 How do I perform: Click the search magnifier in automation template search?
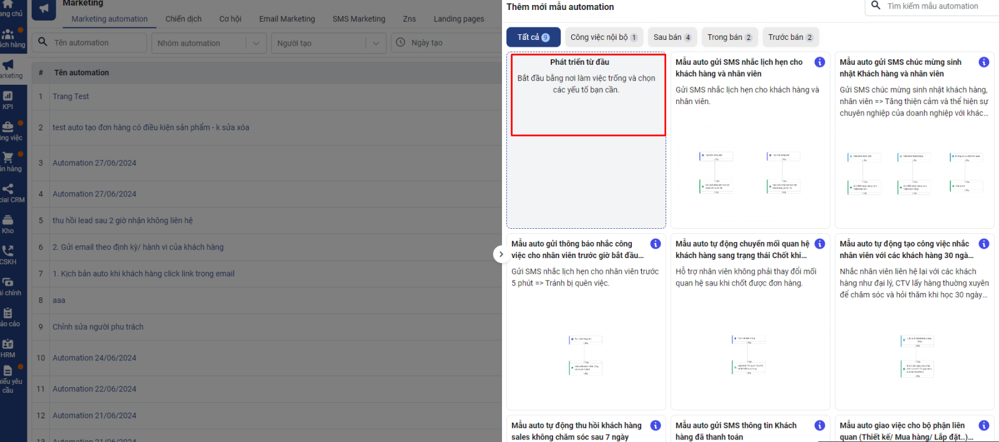(x=876, y=6)
